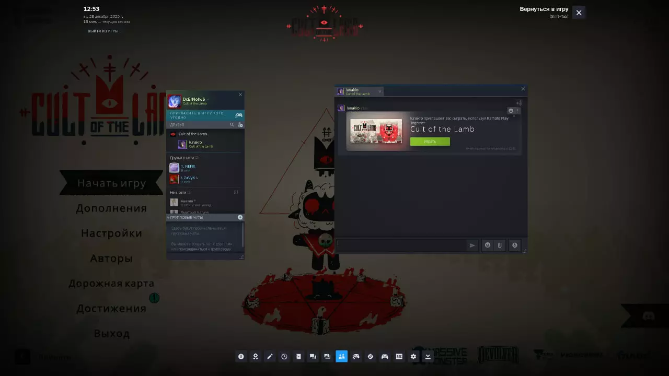Open Настройки in game menu
Image resolution: width=669 pixels, height=376 pixels.
point(111,233)
